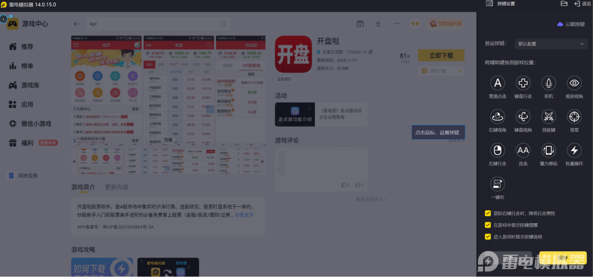This screenshot has width=593, height=277.
Task: Click the 立即下载 download button
Action: click(x=441, y=55)
